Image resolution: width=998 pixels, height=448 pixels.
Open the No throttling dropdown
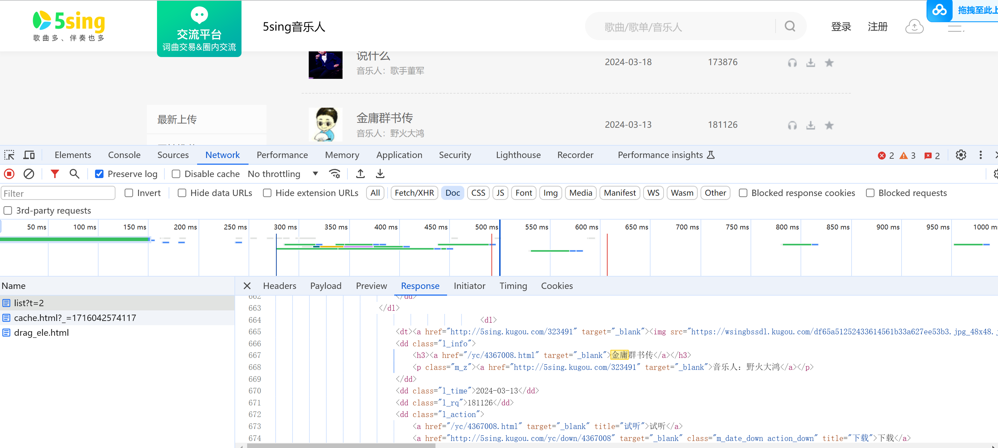(283, 174)
